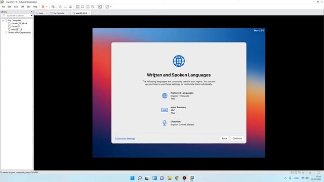Open the Tabs menu
Screen dimensions: 324x182
point(28,7)
